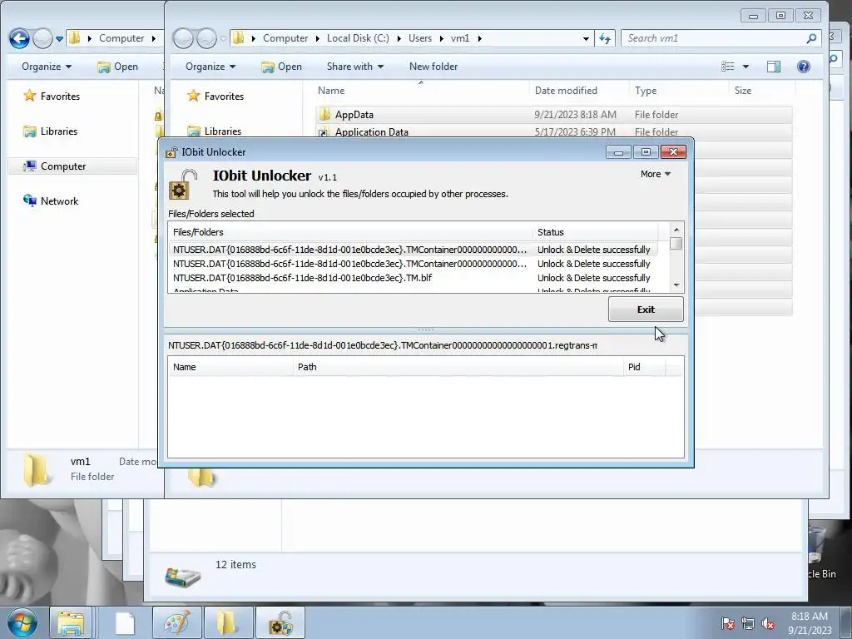
Task: Click the Name column header in process list
Action: pyautogui.click(x=230, y=367)
